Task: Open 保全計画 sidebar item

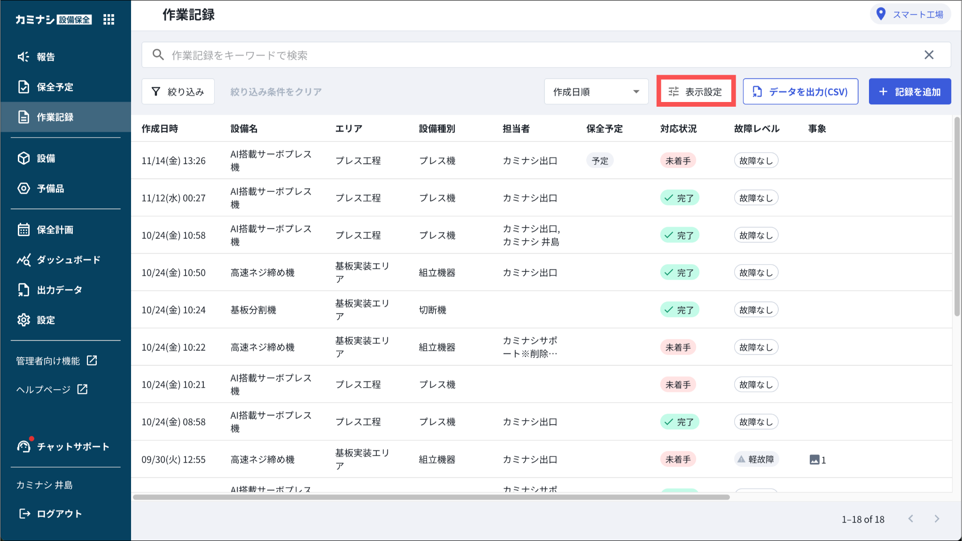Action: pyautogui.click(x=55, y=230)
